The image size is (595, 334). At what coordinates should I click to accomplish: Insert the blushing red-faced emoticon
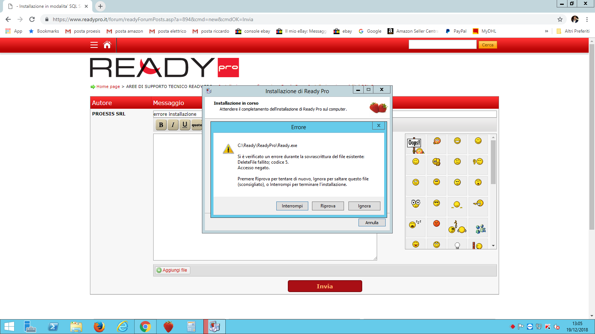click(437, 141)
